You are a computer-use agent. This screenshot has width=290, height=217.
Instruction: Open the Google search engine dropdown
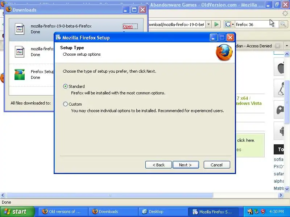pyautogui.click(x=229, y=24)
